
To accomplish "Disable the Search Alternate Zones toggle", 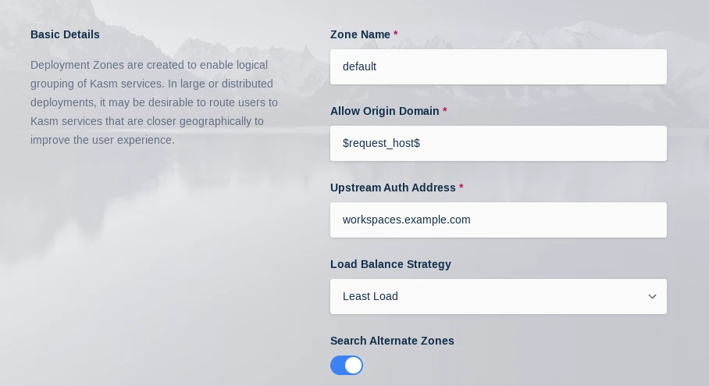I will pos(347,365).
